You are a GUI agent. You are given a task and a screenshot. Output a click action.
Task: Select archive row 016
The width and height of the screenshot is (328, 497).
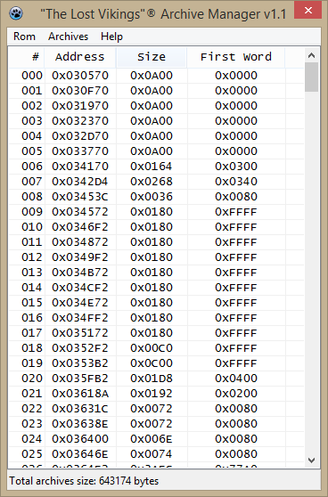point(156,318)
